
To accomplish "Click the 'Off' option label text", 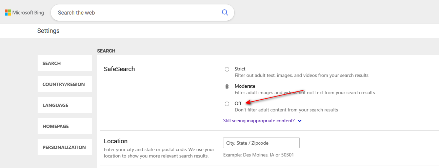I will (238, 103).
